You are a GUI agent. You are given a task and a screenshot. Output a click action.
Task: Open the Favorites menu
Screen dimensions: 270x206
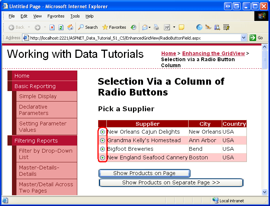[56, 16]
